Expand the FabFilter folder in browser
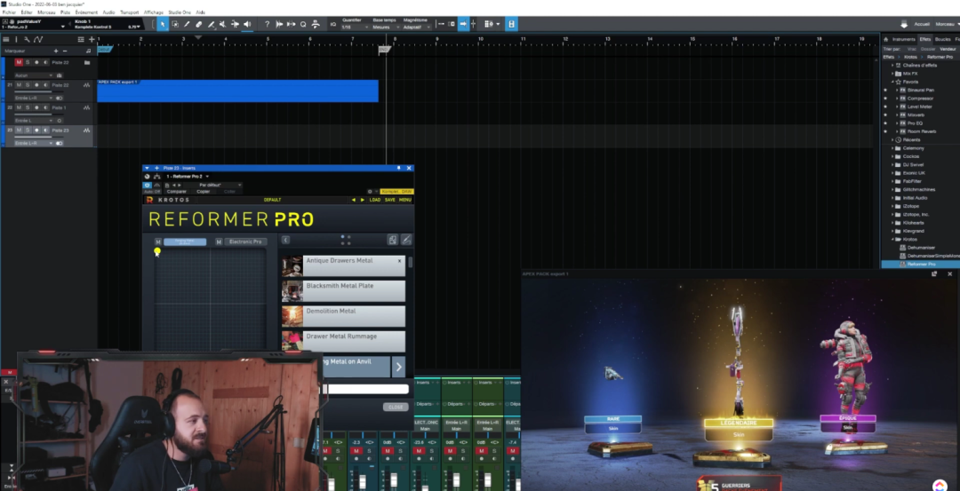 tap(892, 181)
